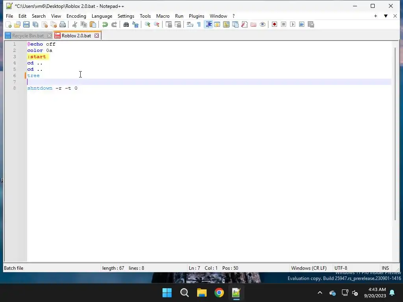Open the Windows Start button
Viewport: 403px width, 302px height.
click(167, 293)
